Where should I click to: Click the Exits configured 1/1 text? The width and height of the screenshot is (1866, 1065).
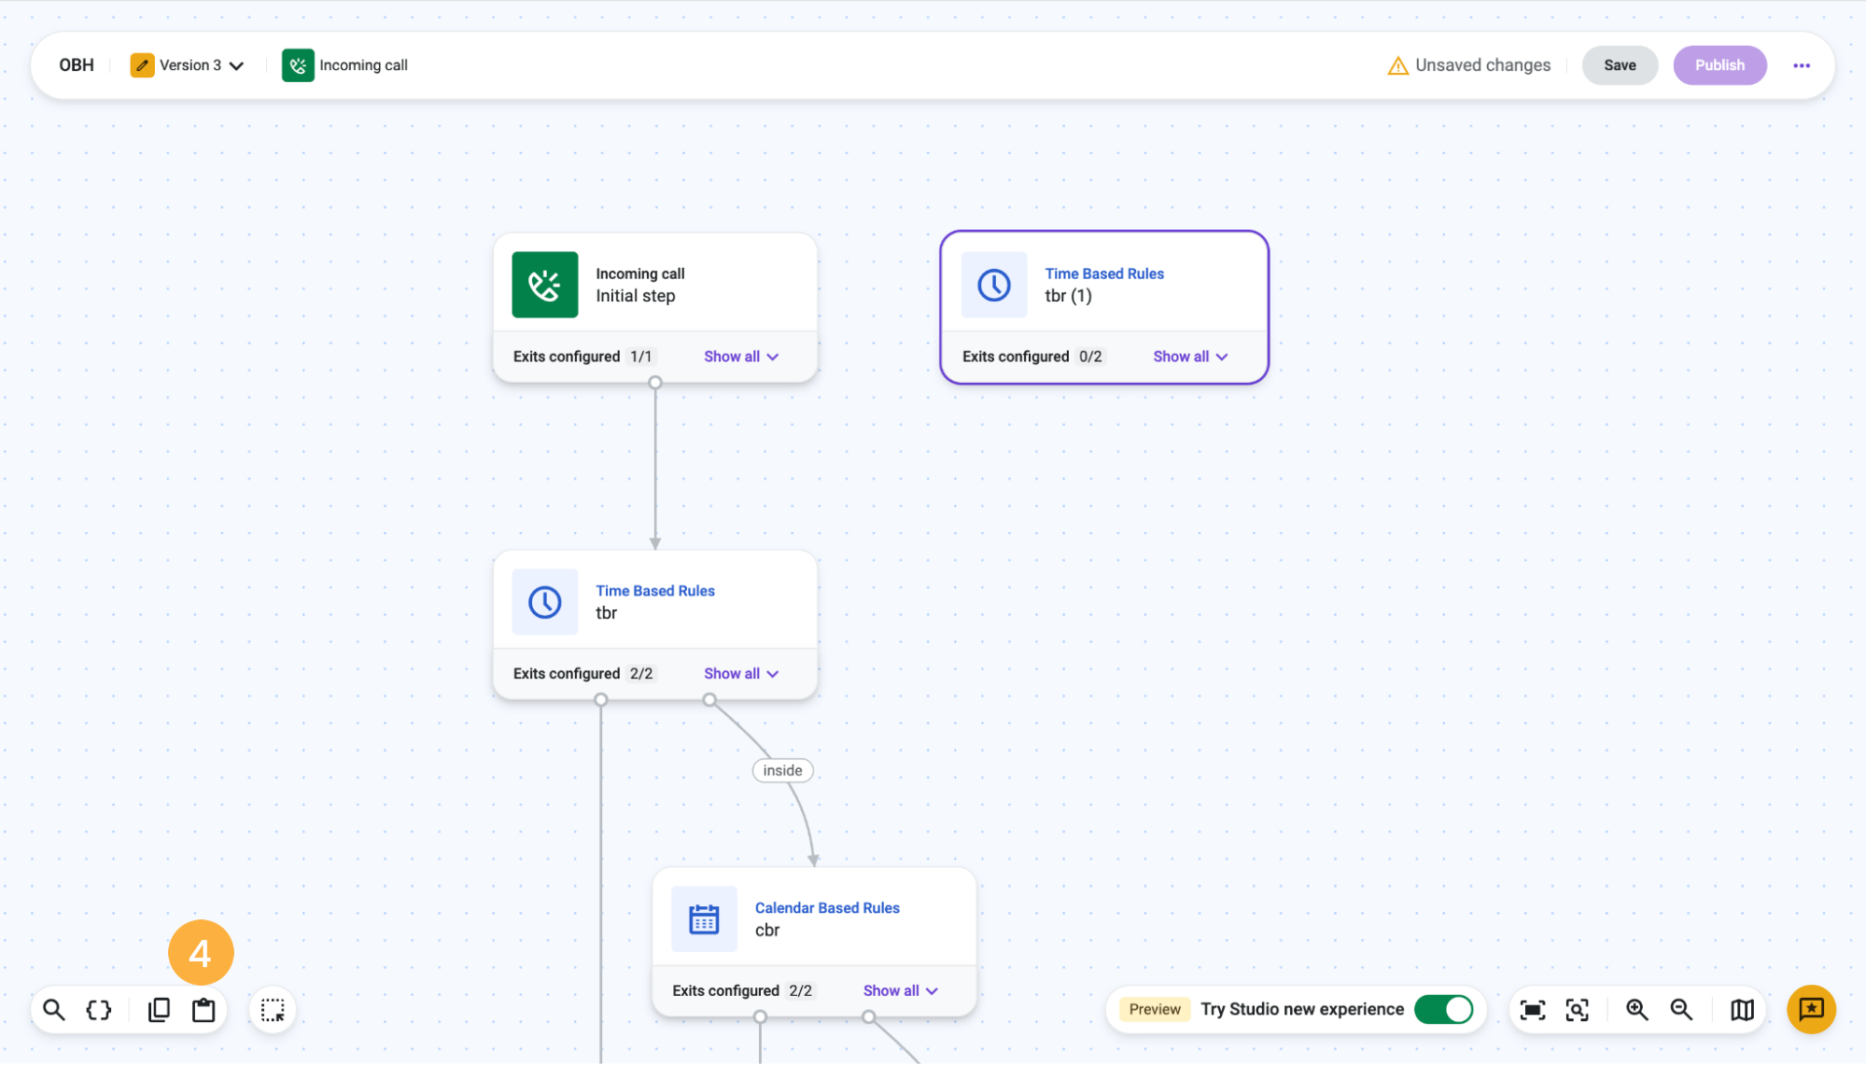point(583,357)
